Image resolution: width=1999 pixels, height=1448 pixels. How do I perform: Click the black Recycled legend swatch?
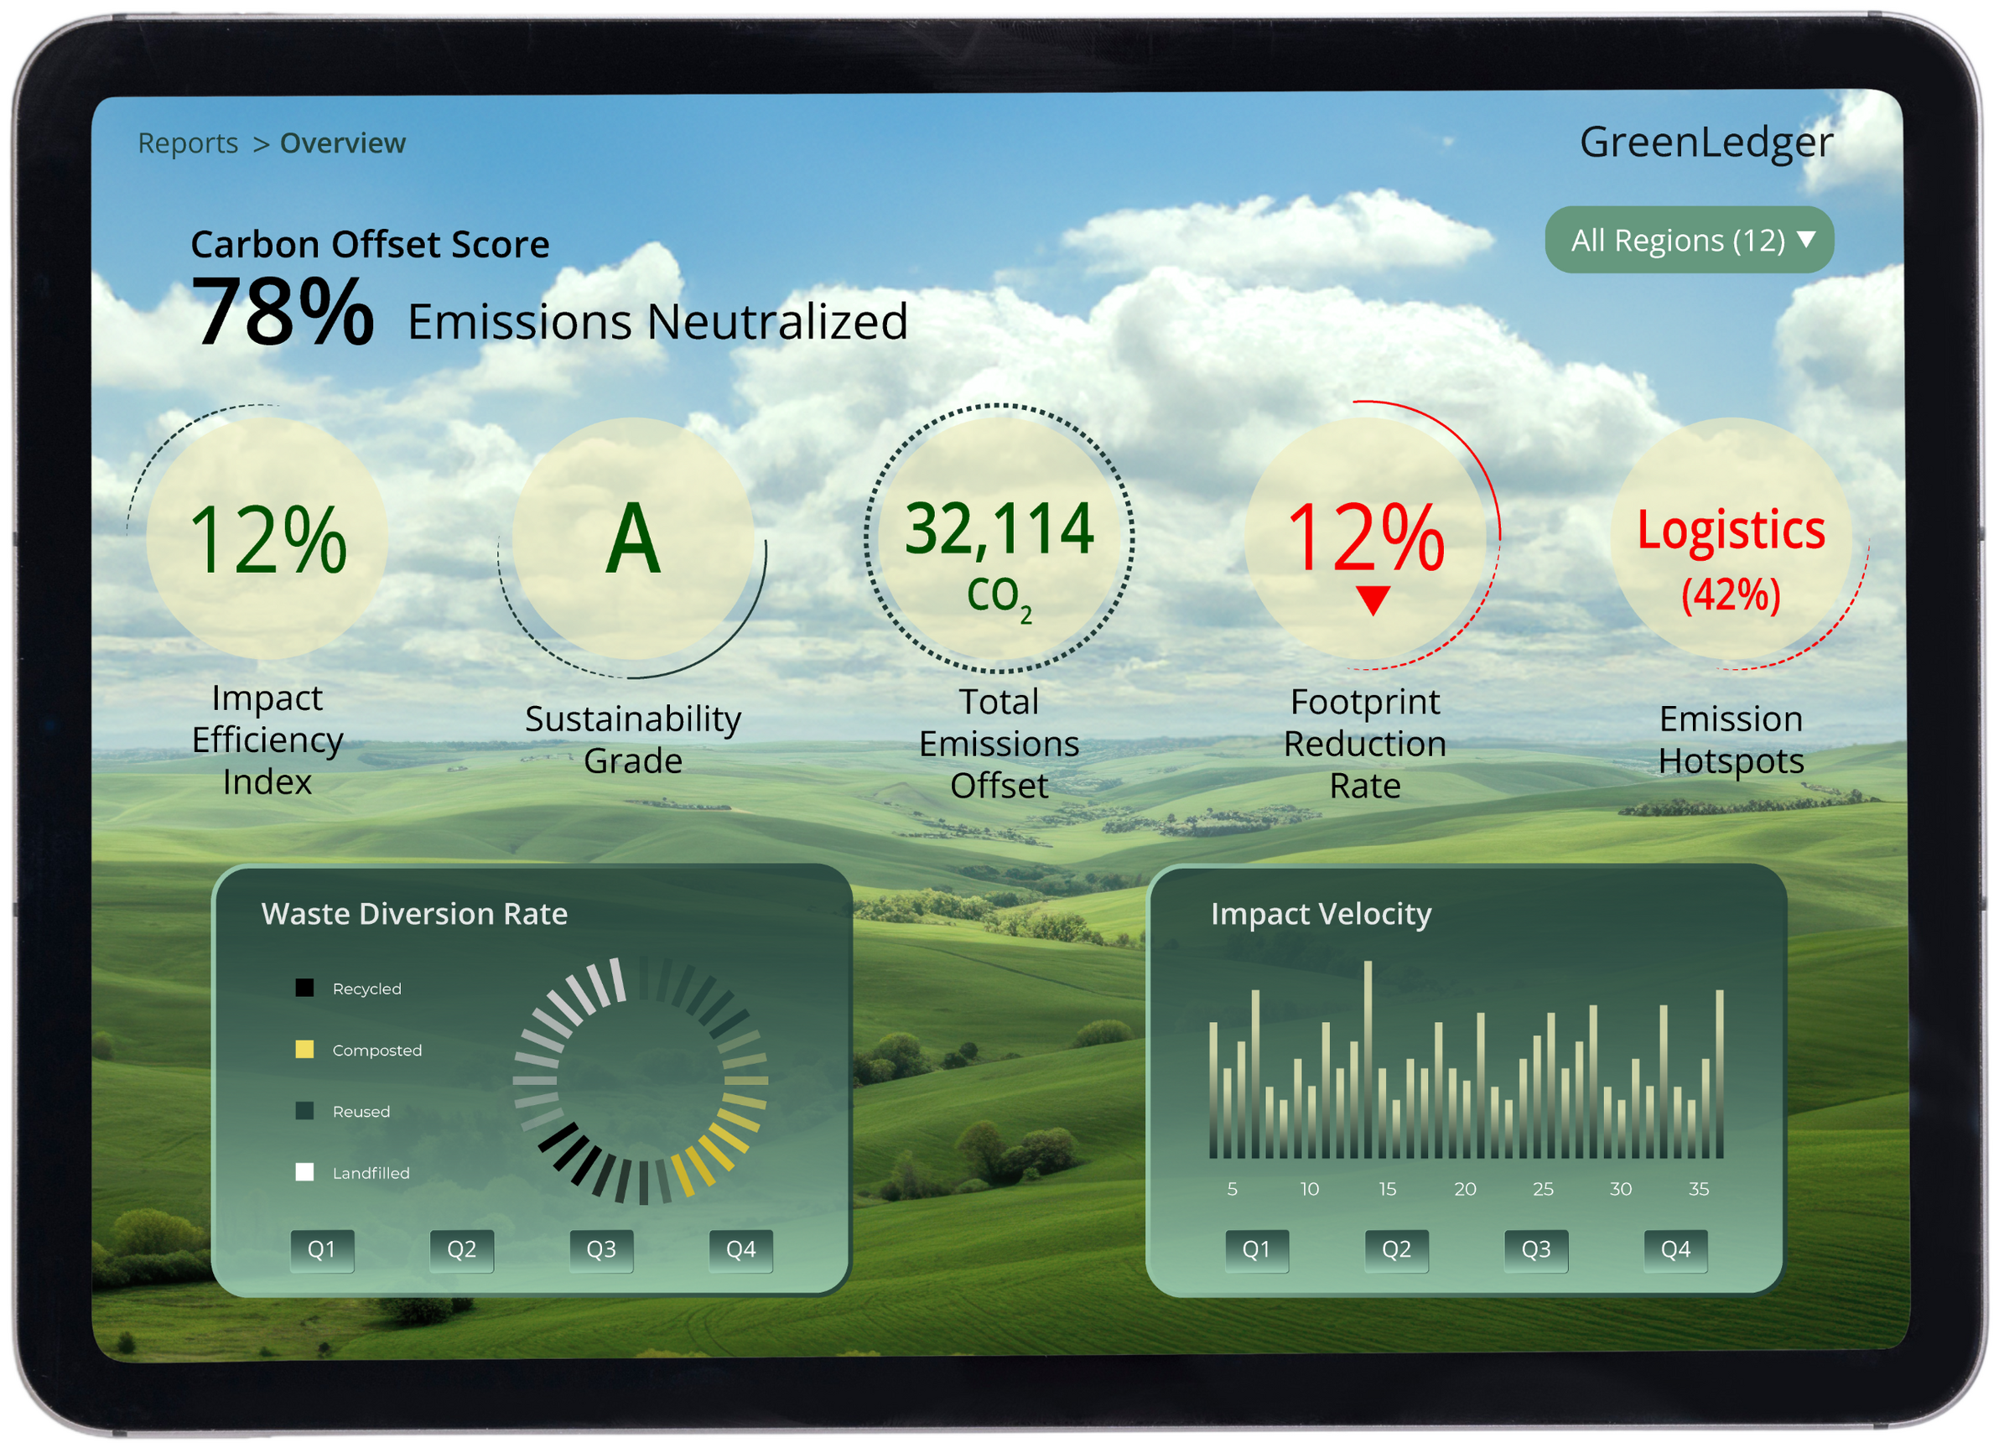click(x=304, y=988)
